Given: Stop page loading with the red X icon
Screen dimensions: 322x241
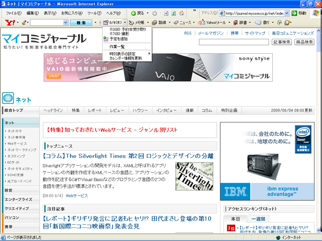Looking at the screenshot, I should 166,14.
